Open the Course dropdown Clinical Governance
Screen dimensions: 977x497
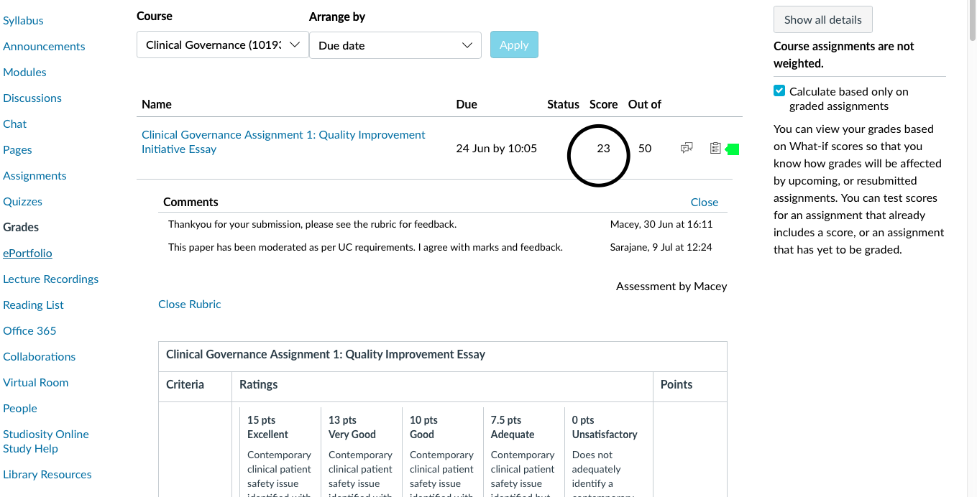[x=223, y=45]
